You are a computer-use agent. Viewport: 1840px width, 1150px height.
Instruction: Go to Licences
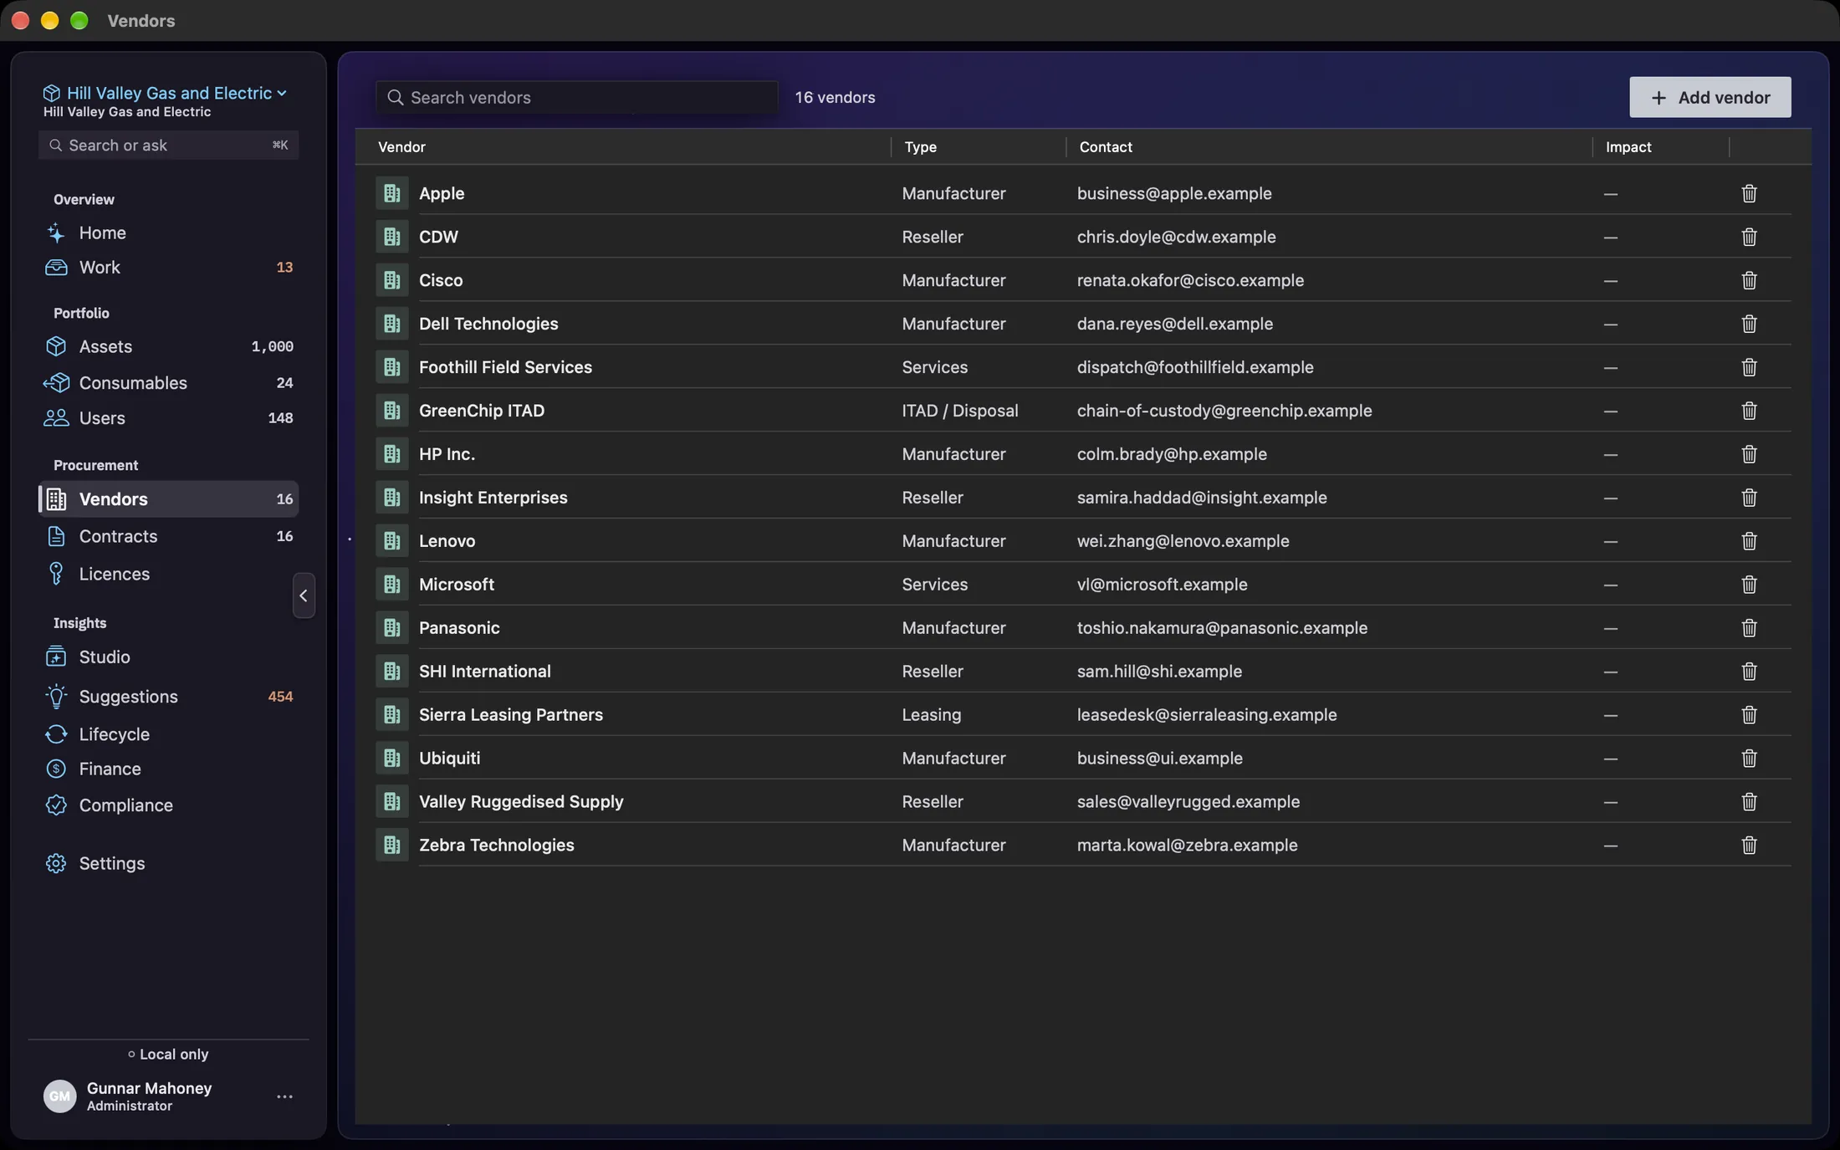(x=168, y=574)
